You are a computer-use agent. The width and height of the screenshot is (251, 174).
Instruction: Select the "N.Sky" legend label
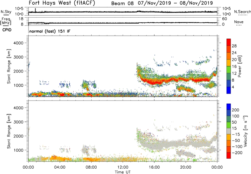[x=6, y=12]
